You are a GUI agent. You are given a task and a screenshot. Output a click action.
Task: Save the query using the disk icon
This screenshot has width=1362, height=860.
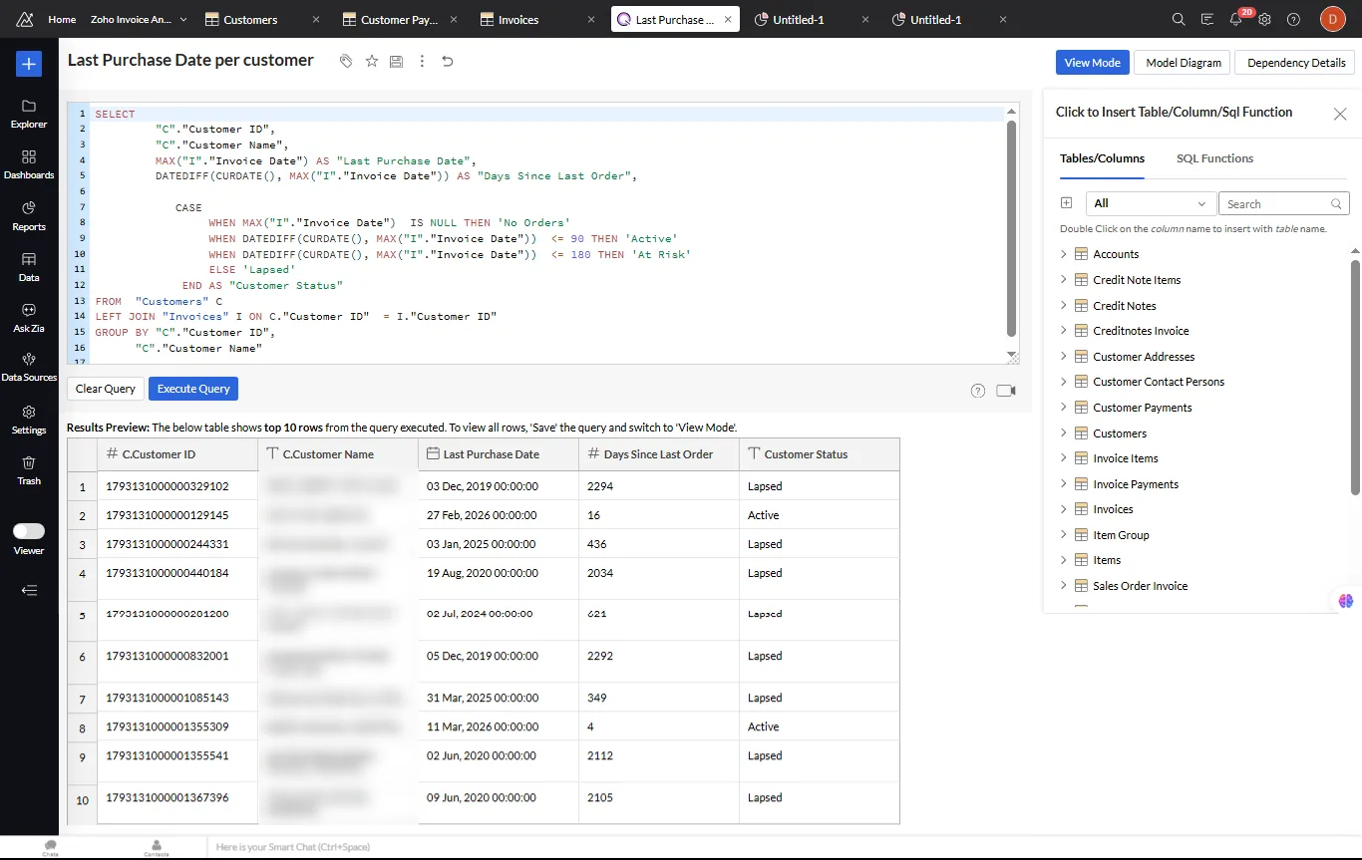[x=396, y=61]
